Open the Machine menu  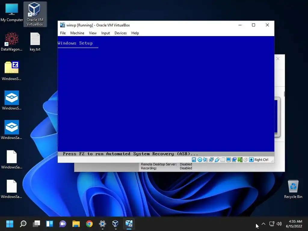point(77,33)
